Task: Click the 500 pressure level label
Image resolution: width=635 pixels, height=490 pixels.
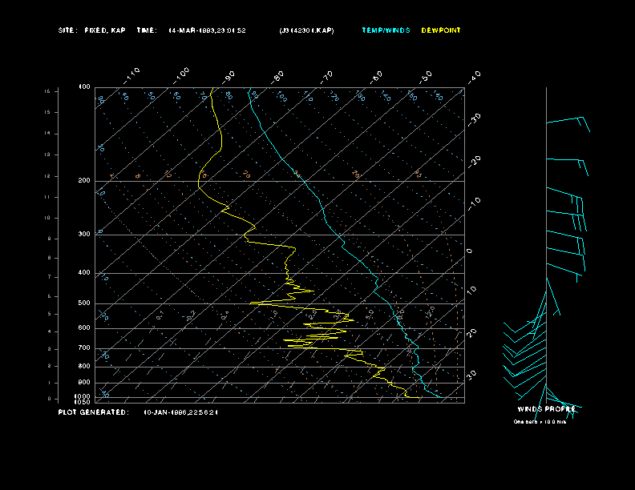Action: (x=84, y=303)
